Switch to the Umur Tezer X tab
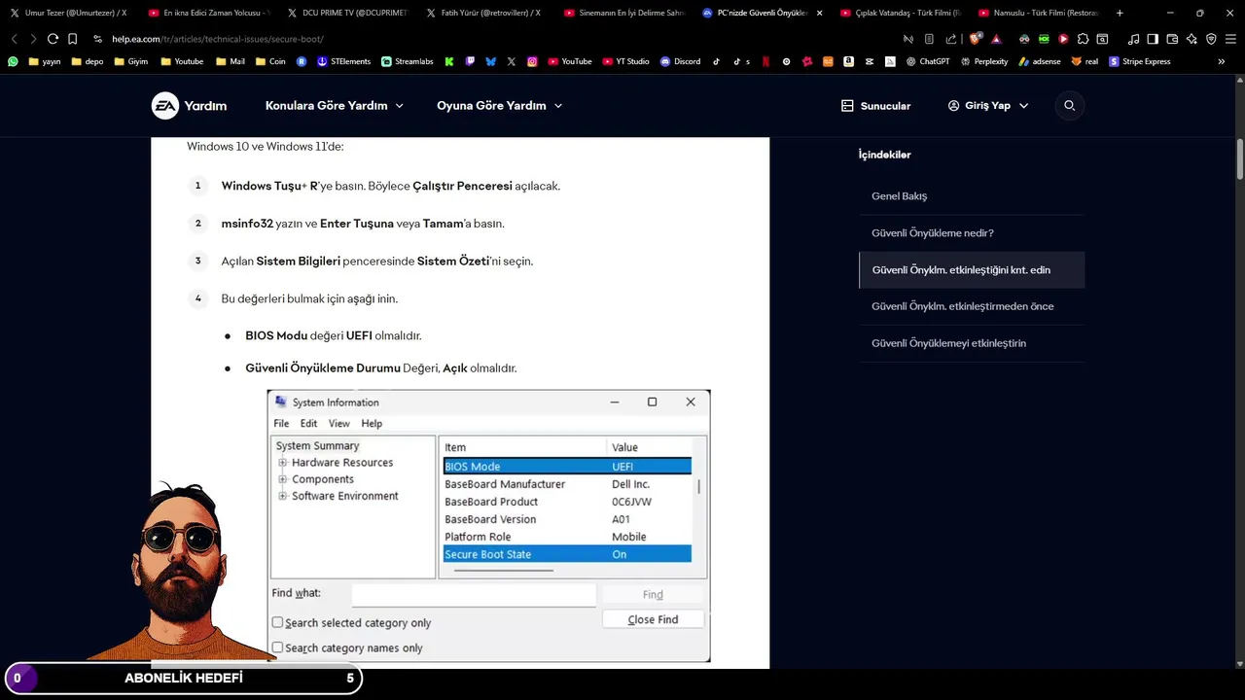 point(68,13)
